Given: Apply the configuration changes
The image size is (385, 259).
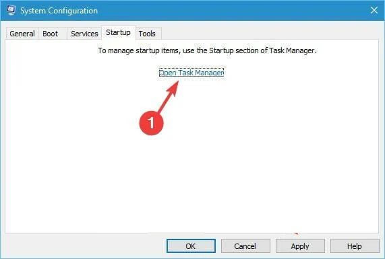Looking at the screenshot, I should pyautogui.click(x=300, y=246).
